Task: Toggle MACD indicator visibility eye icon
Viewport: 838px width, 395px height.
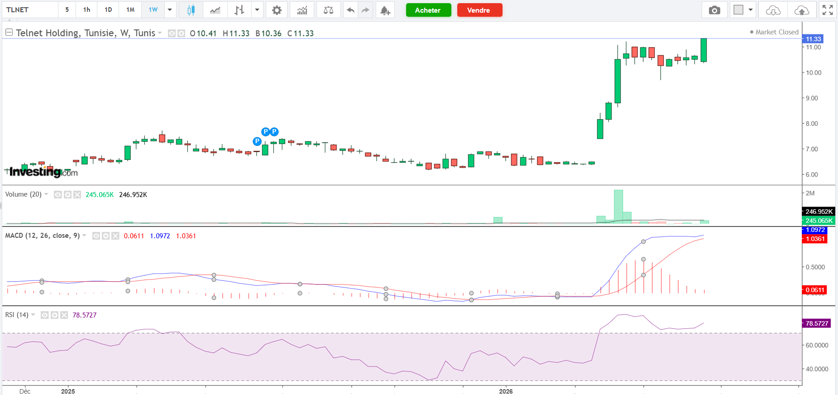Action: tap(96, 236)
